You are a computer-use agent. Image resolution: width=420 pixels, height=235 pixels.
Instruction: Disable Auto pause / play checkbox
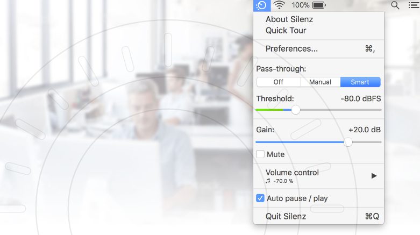(260, 198)
